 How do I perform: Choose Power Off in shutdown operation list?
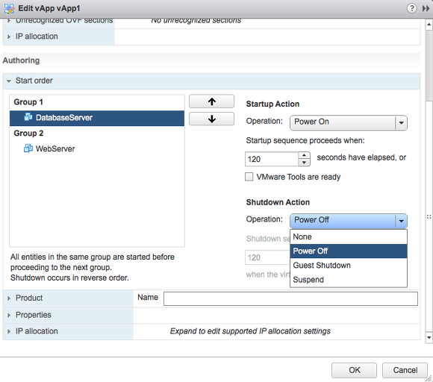click(x=349, y=251)
